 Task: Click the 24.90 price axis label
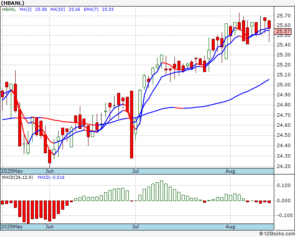284,95
